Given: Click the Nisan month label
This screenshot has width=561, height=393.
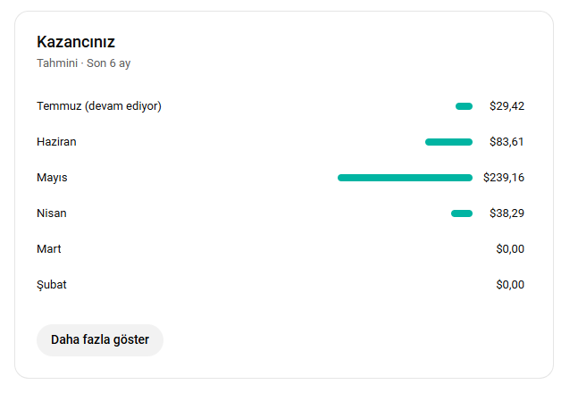Looking at the screenshot, I should tap(52, 213).
